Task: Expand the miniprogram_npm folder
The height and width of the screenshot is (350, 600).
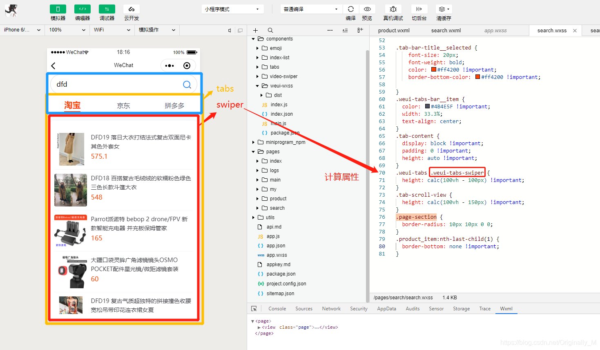Action: pyautogui.click(x=253, y=142)
